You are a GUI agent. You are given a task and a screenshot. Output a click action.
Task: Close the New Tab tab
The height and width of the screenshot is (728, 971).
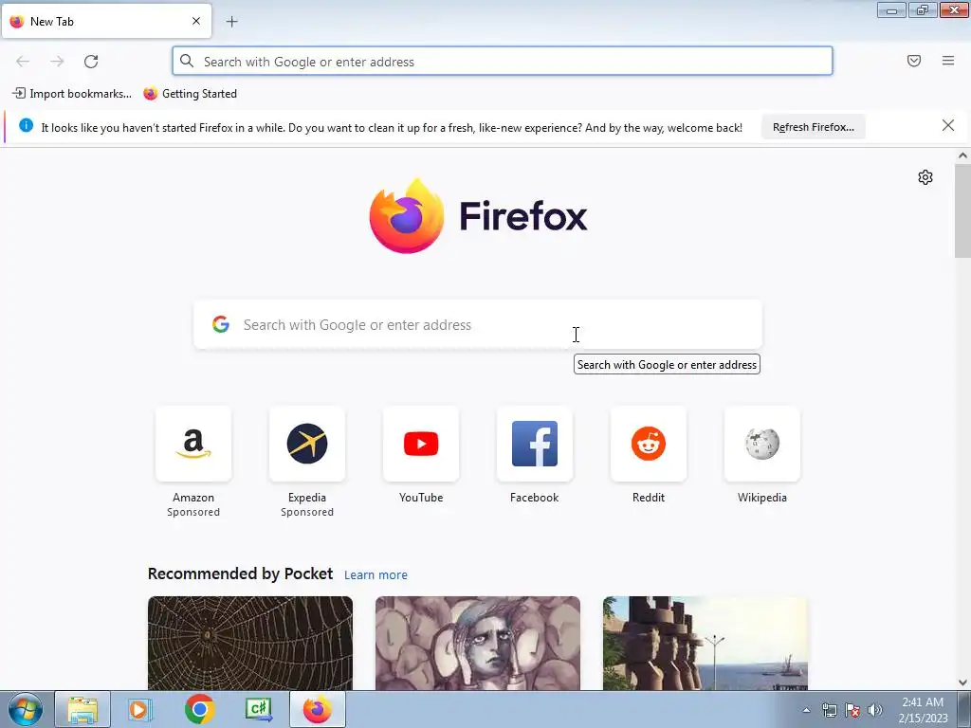(196, 21)
